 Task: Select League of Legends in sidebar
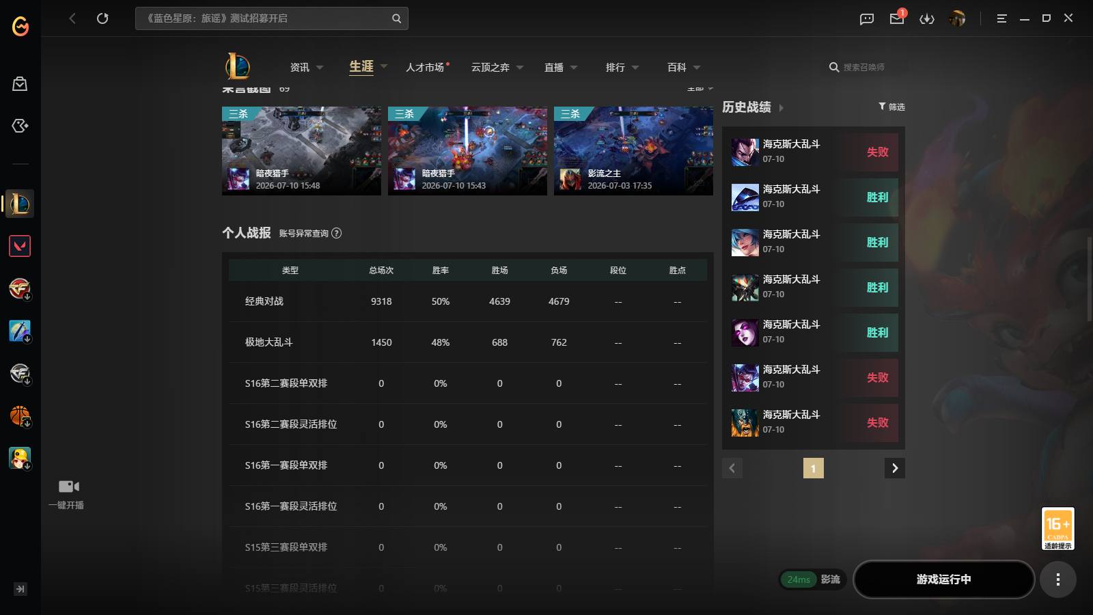pos(20,204)
